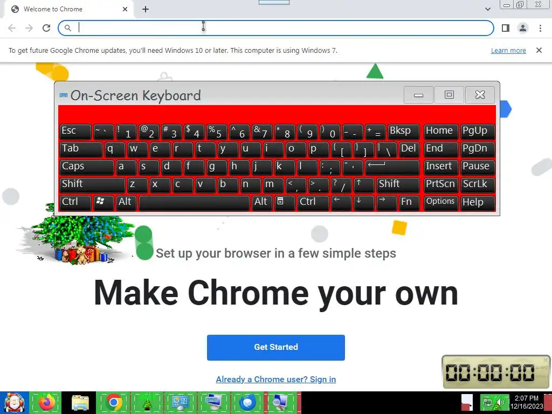Click the up arrow key
The height and width of the screenshot is (414, 552).
(x=364, y=185)
